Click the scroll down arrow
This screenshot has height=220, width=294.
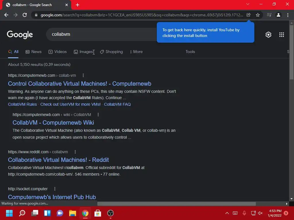coord(291,199)
